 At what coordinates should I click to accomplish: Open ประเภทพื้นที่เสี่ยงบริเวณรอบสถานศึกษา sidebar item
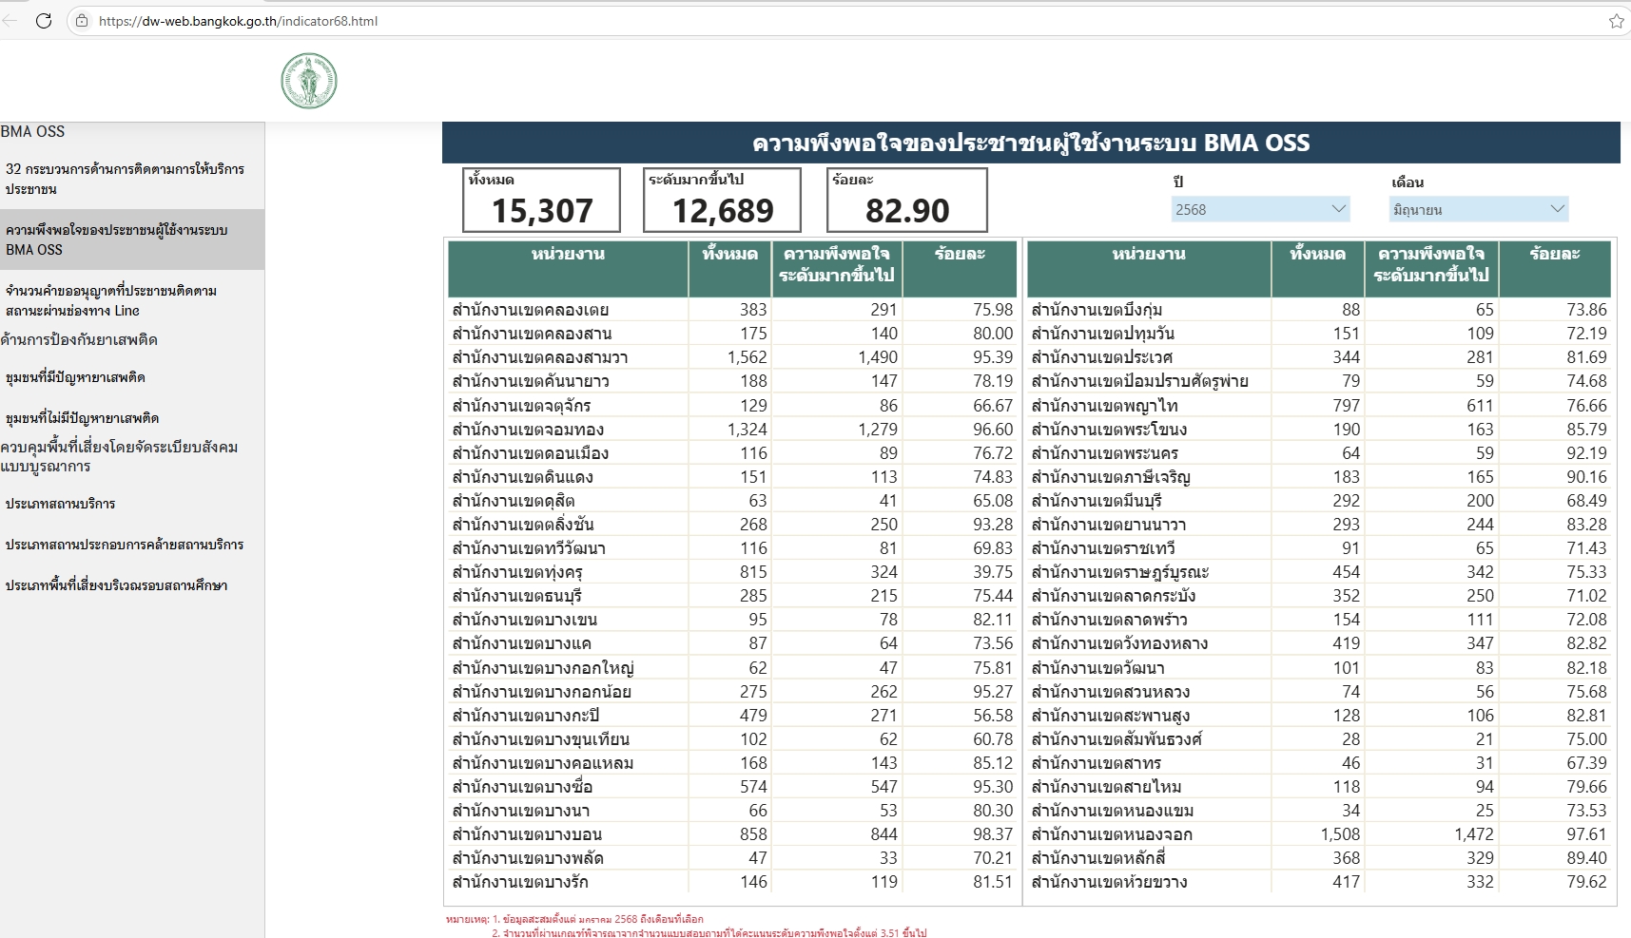pos(132,585)
